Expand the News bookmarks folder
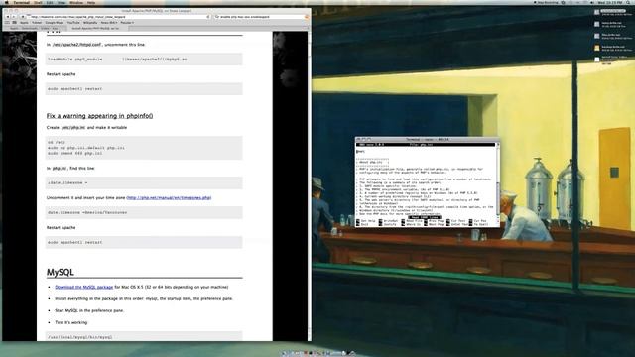Image resolution: width=635 pixels, height=357 pixels. click(x=108, y=23)
